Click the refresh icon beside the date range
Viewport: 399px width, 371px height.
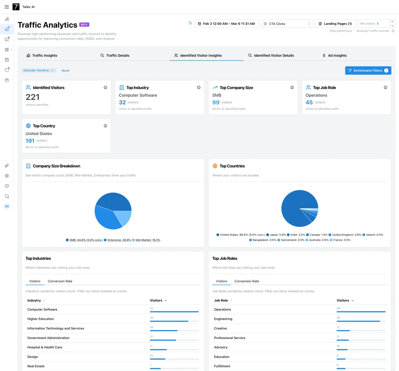click(190, 23)
